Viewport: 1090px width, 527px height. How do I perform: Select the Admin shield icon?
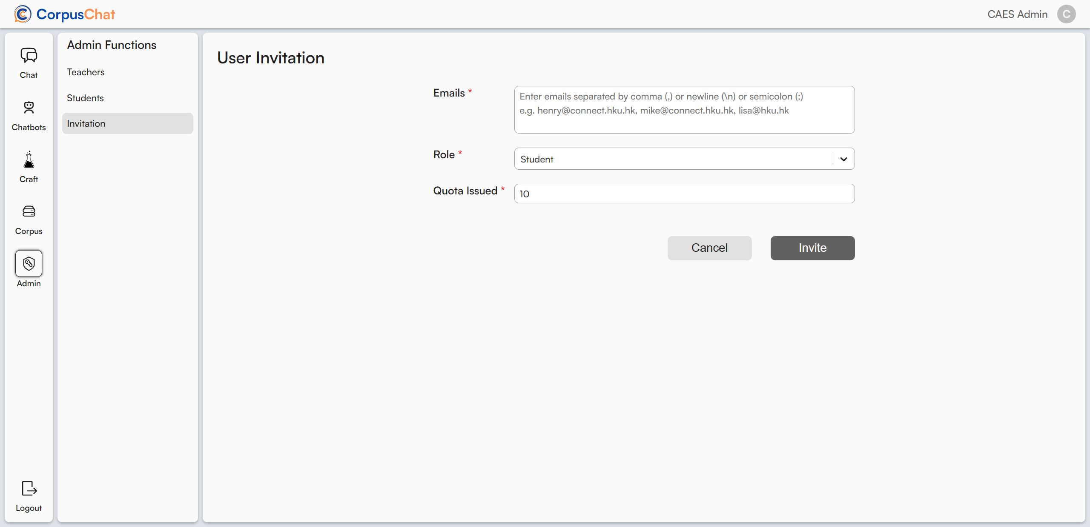[x=29, y=263]
